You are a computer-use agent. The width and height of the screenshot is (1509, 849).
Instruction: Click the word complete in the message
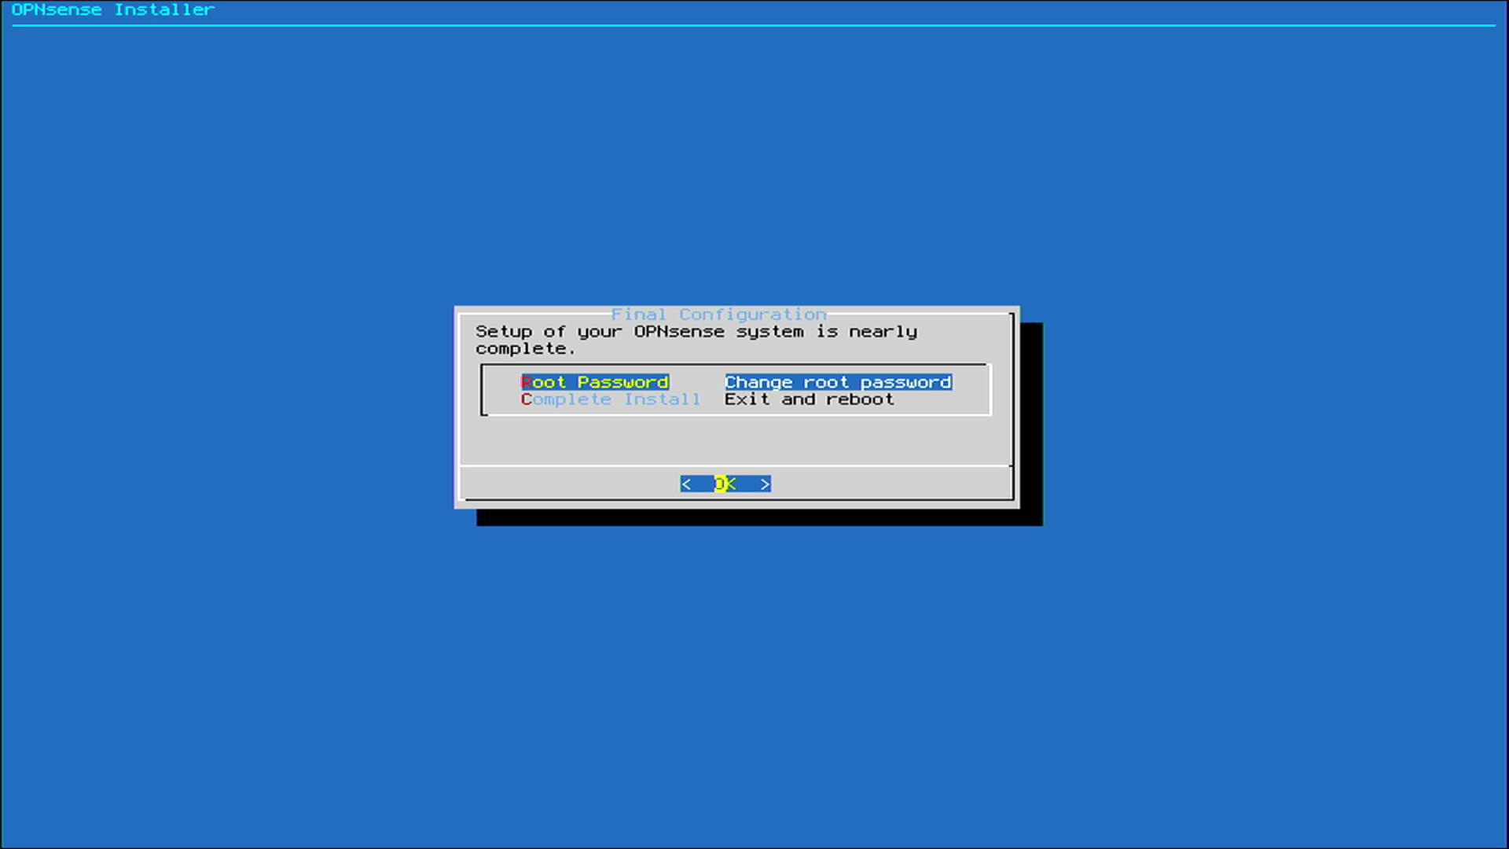pyautogui.click(x=521, y=349)
